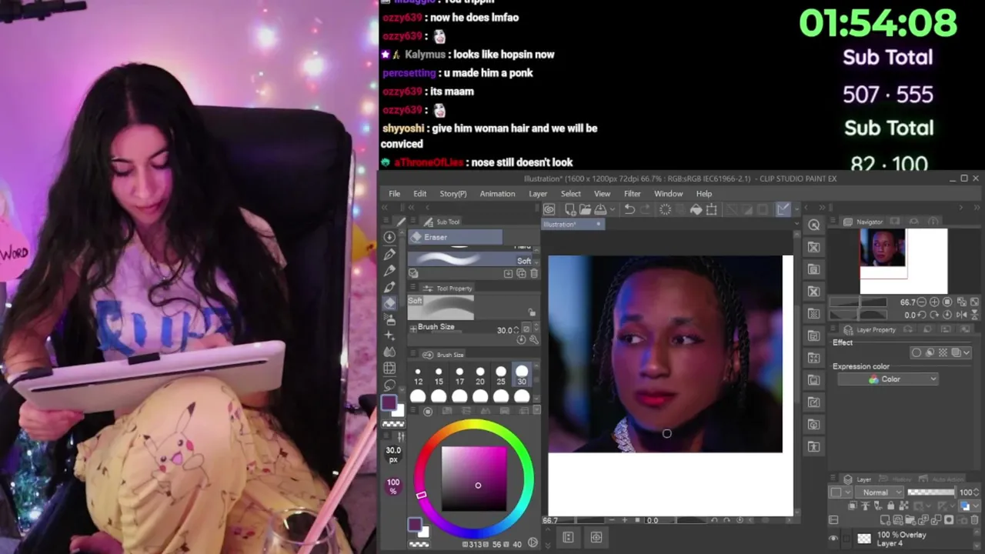
Task: Open the Edit menu
Action: (419, 194)
